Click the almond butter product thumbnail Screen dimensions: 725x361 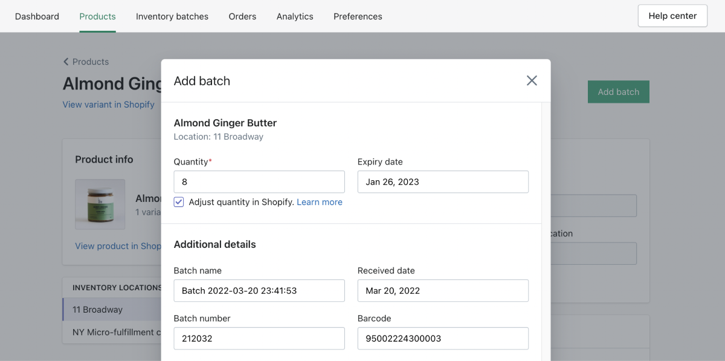[100, 204]
